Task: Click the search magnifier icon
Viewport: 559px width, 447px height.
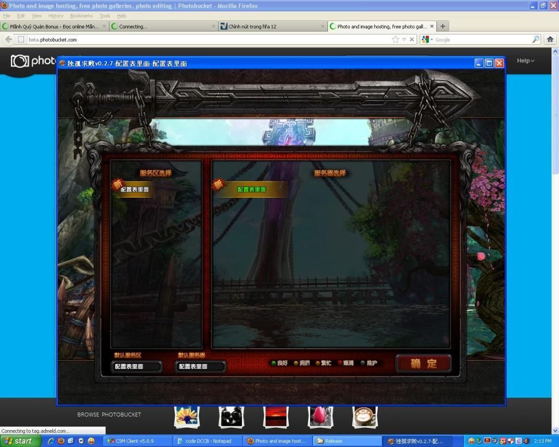Action: [x=536, y=39]
